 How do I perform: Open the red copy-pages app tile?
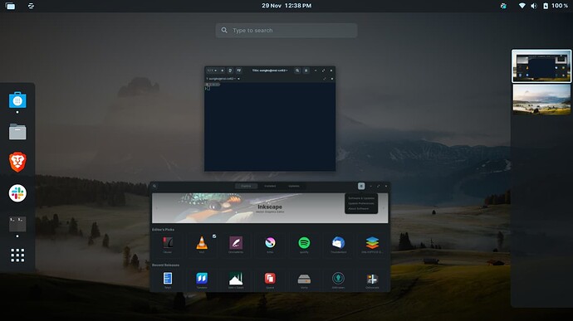click(x=270, y=280)
